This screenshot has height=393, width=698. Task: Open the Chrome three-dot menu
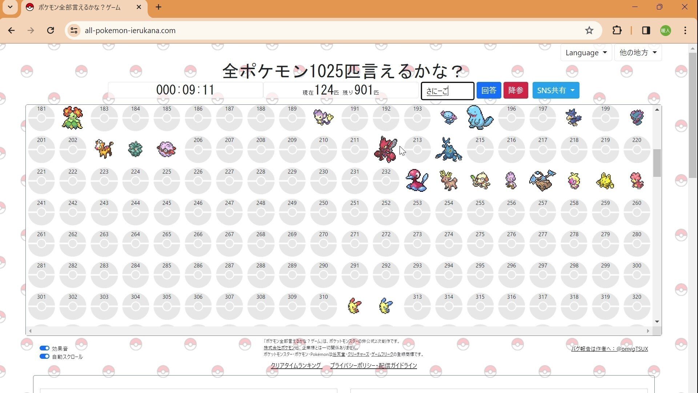(685, 31)
